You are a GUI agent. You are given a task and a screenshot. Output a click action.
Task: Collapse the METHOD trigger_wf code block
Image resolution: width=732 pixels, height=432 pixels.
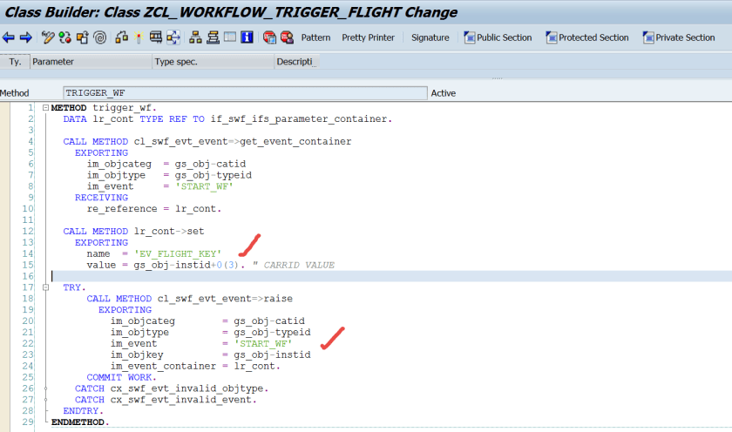click(45, 108)
